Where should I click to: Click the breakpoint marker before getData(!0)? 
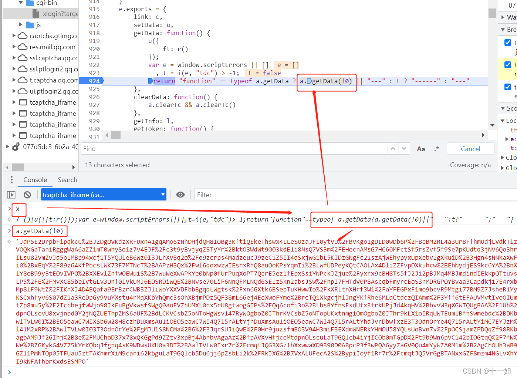coord(309,81)
